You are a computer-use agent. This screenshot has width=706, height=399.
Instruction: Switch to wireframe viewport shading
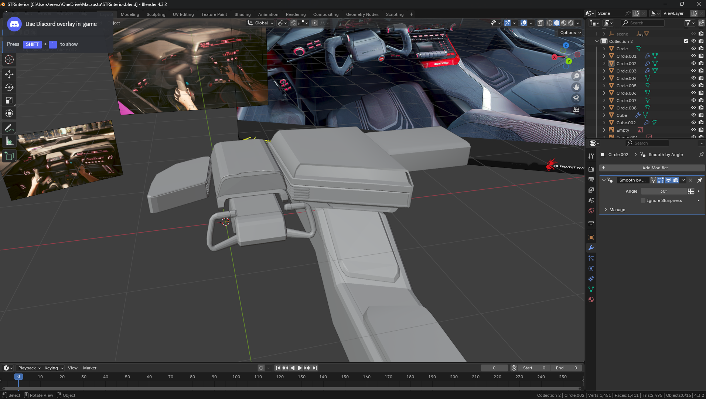550,23
